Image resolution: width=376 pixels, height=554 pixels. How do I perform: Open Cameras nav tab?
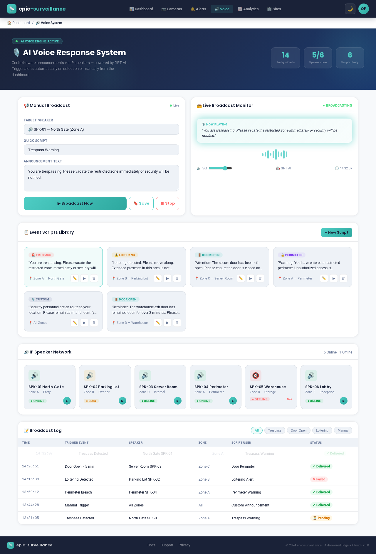click(x=172, y=9)
